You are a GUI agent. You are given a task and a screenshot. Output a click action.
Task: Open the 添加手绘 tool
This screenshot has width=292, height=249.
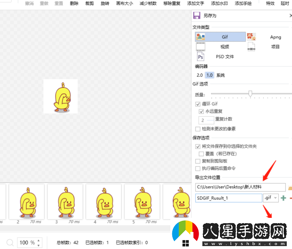[x=243, y=3]
